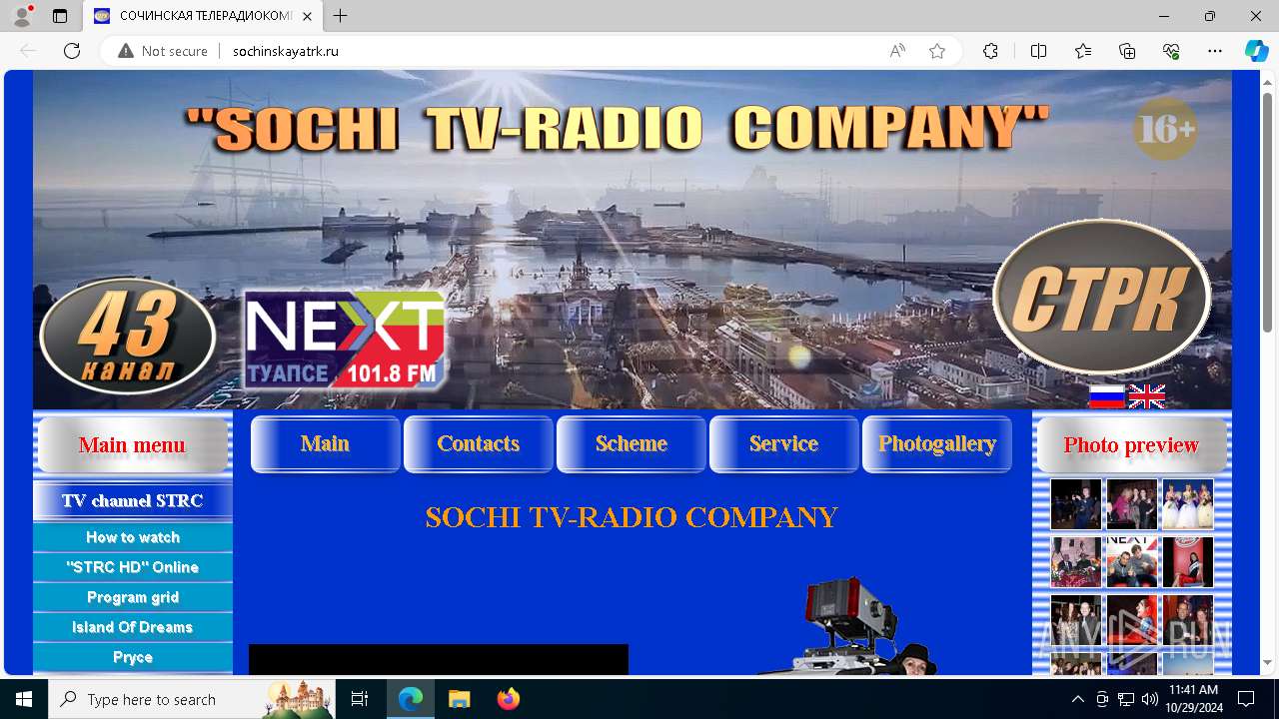1279x719 pixels.
Task: Open "STRC HD" Online link
Action: (x=133, y=567)
